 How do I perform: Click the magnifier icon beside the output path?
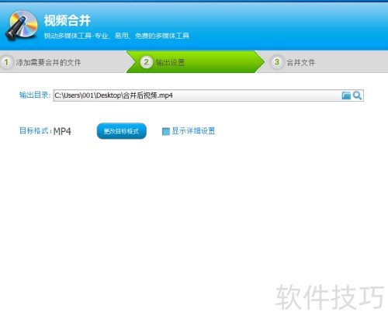(x=357, y=95)
